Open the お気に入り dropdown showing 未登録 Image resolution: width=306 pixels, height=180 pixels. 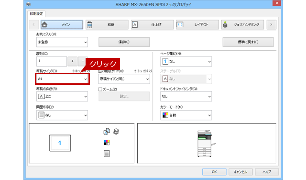click(x=62, y=42)
